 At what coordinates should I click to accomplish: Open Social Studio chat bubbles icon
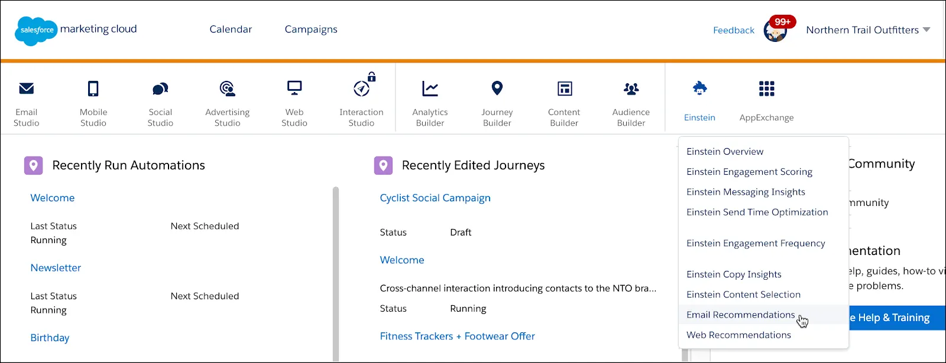(x=160, y=89)
